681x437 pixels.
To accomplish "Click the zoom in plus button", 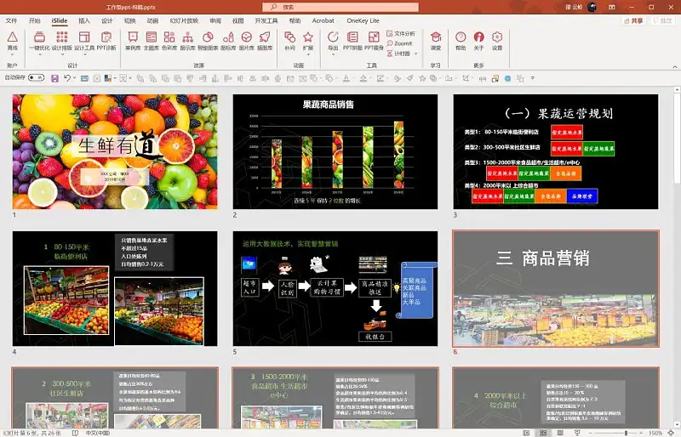I will [642, 433].
